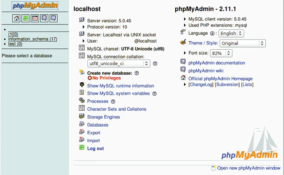Image resolution: width=284 pixels, height=175 pixels.
Task: Click the Language icon
Action: pos(183,32)
